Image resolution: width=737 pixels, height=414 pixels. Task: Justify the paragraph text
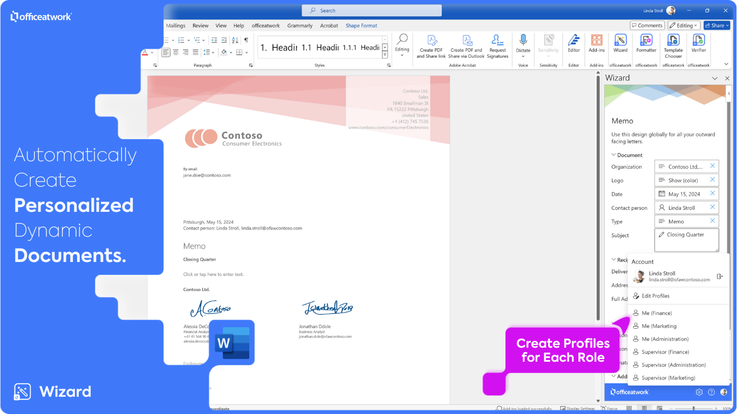coord(195,52)
